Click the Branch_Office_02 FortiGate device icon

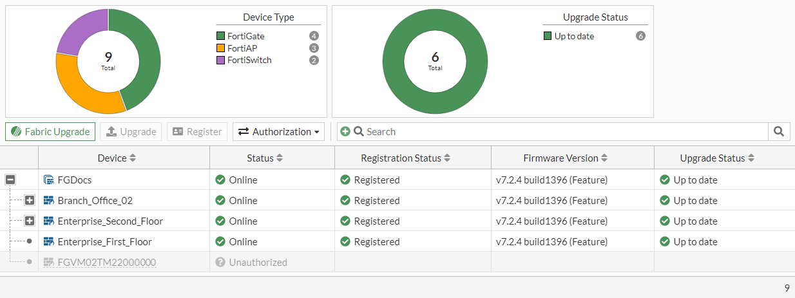[x=48, y=201]
